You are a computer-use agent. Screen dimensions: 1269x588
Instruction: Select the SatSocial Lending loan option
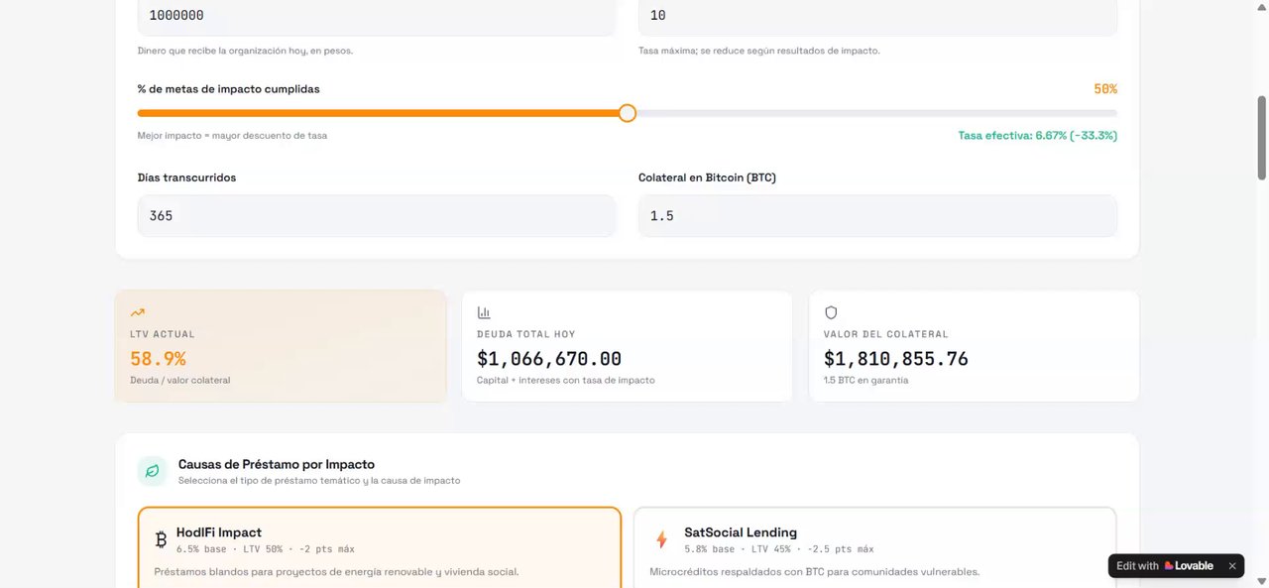(874, 546)
